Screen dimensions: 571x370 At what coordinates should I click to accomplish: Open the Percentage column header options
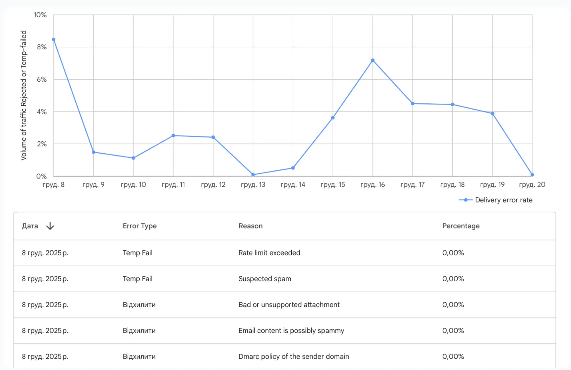461,226
